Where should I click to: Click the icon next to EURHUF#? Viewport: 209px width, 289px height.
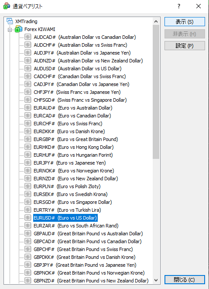point(27,155)
